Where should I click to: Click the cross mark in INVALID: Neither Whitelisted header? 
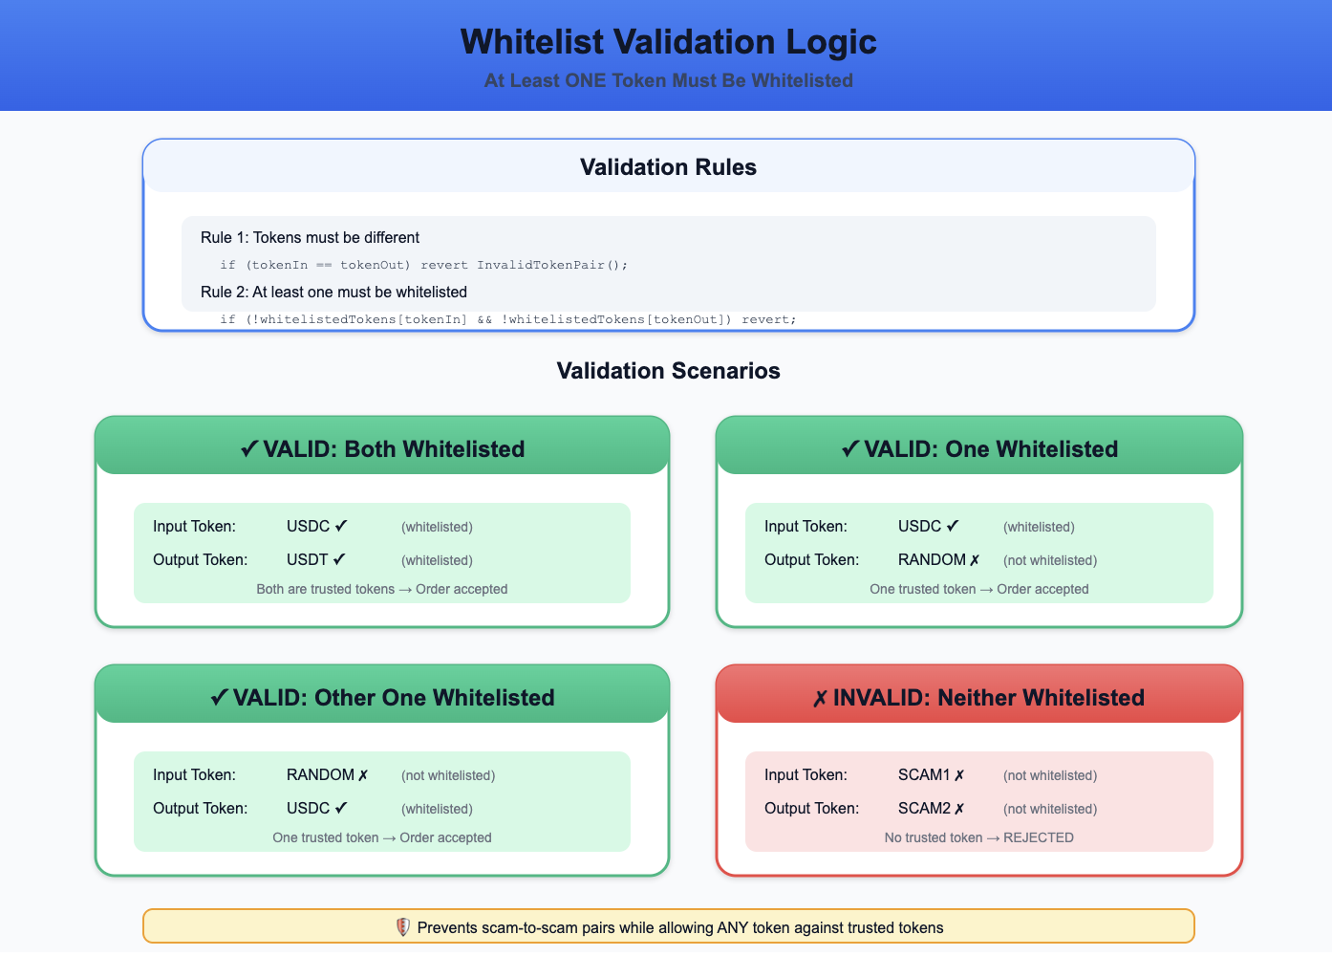click(824, 697)
